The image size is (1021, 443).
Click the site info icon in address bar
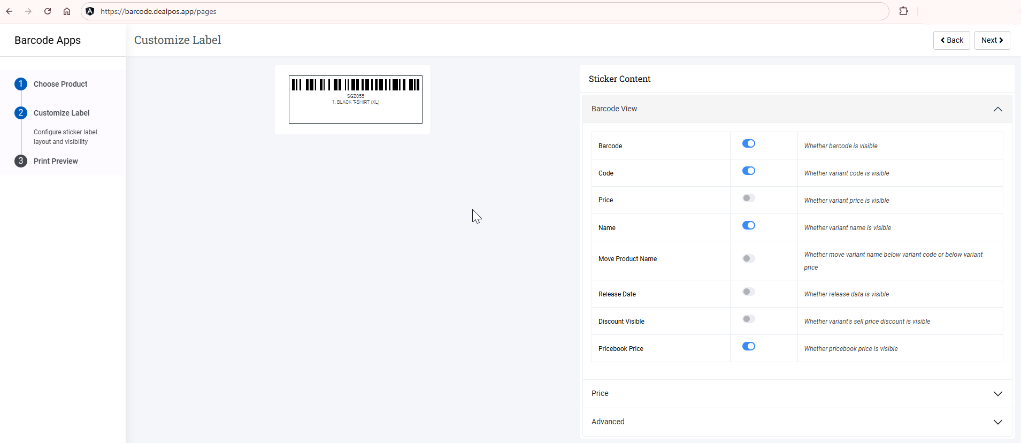pos(90,11)
